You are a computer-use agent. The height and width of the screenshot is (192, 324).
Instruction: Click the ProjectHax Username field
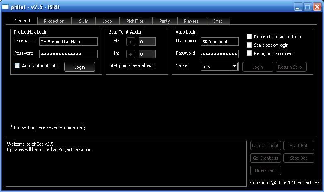68,41
